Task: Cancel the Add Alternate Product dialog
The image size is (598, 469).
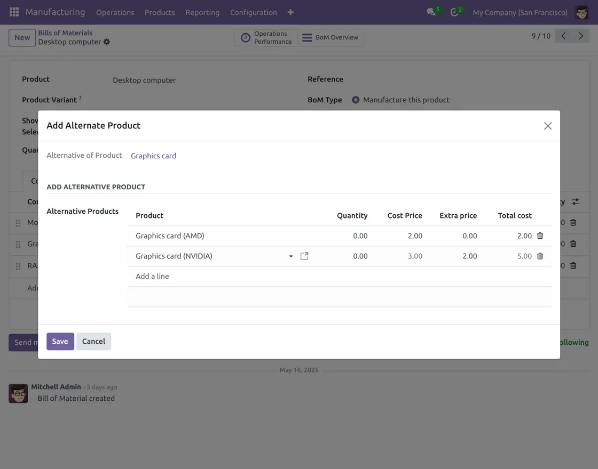Action: coord(93,341)
